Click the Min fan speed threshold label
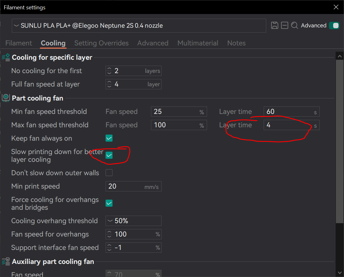 tap(49, 112)
